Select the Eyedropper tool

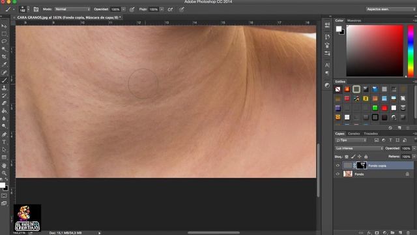(x=4, y=65)
